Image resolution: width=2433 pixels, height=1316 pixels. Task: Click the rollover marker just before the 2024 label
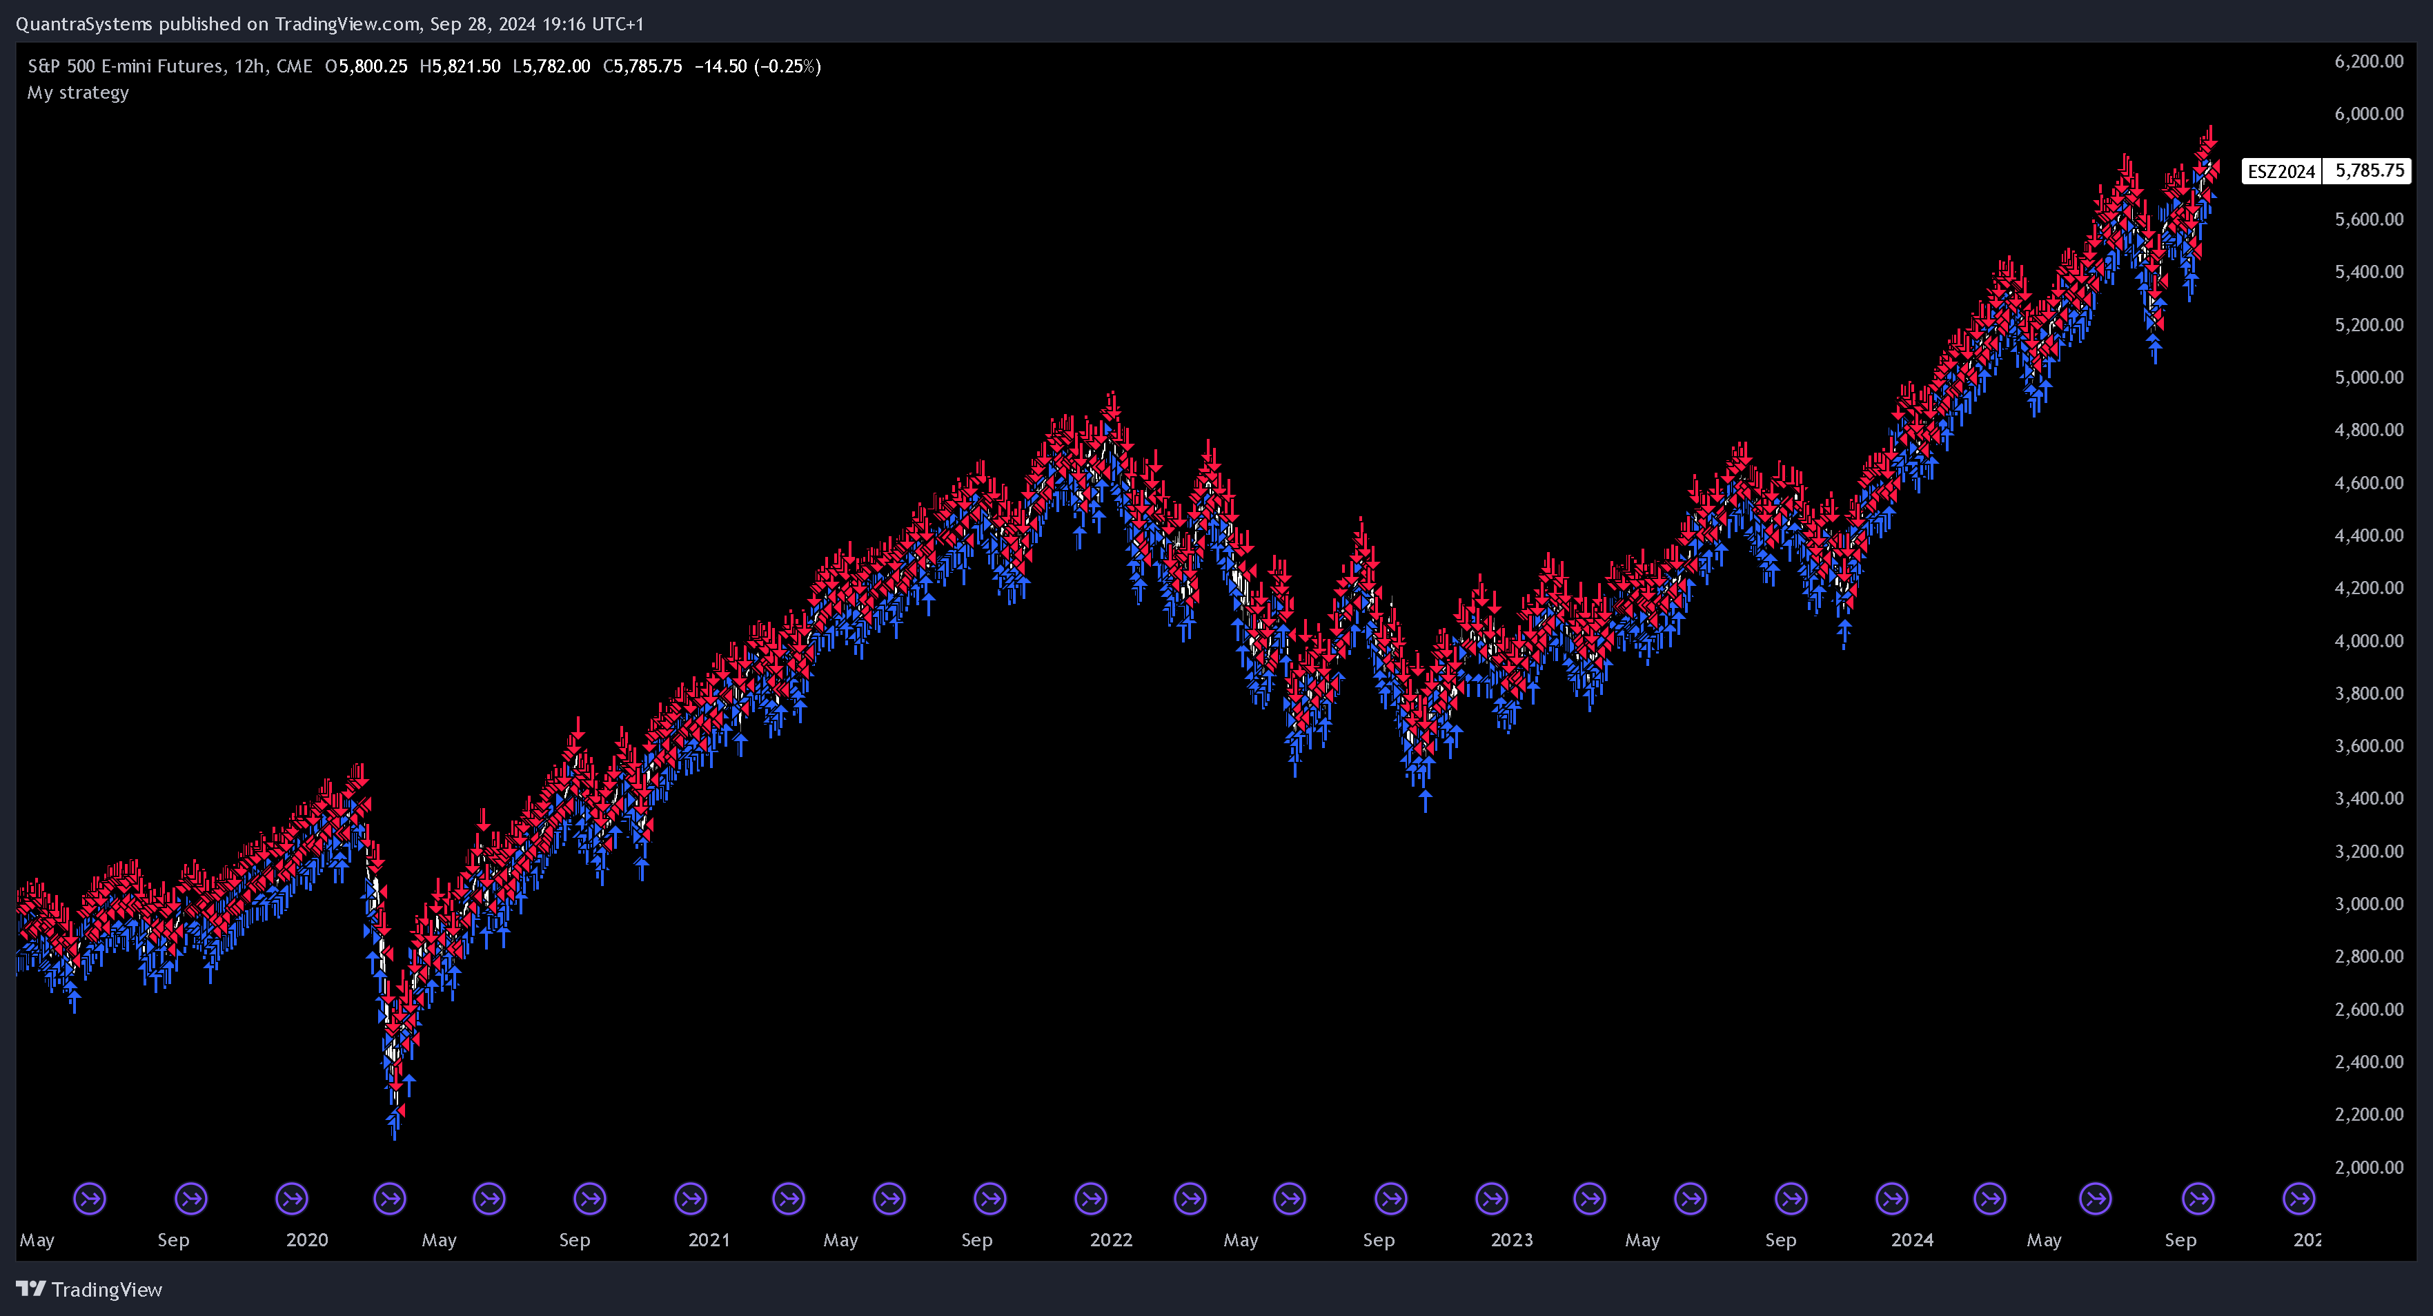[x=1892, y=1199]
